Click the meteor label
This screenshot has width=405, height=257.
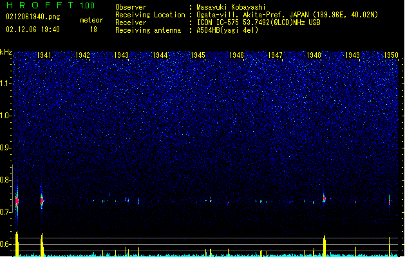click(91, 20)
